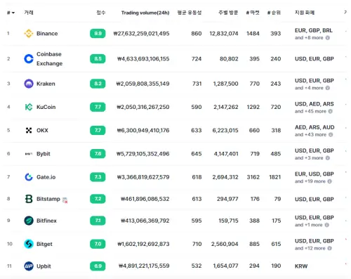Screen dimensions: 351x279
Task: Click the Kraken logo icon
Action: tap(29, 84)
